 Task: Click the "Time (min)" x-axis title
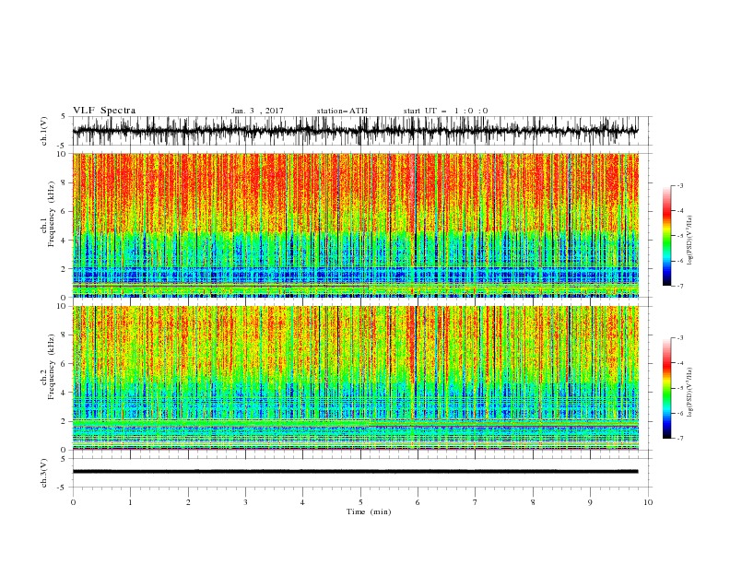pyautogui.click(x=369, y=511)
